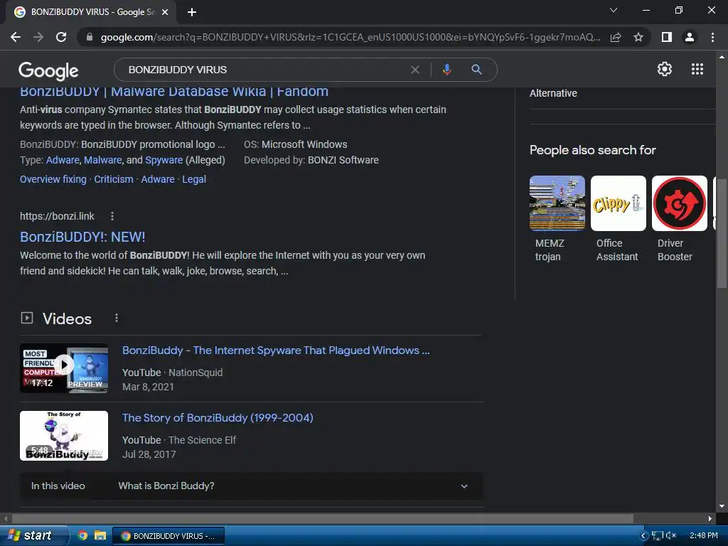Reload the page with the refresh icon
This screenshot has width=728, height=546.
click(x=61, y=37)
